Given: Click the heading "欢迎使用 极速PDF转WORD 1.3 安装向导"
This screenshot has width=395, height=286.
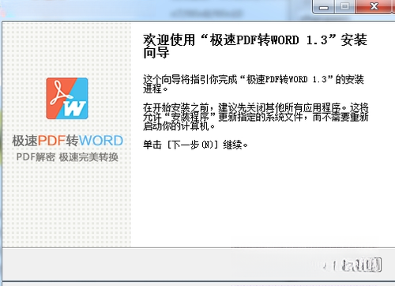Looking at the screenshot, I should click(x=255, y=46).
